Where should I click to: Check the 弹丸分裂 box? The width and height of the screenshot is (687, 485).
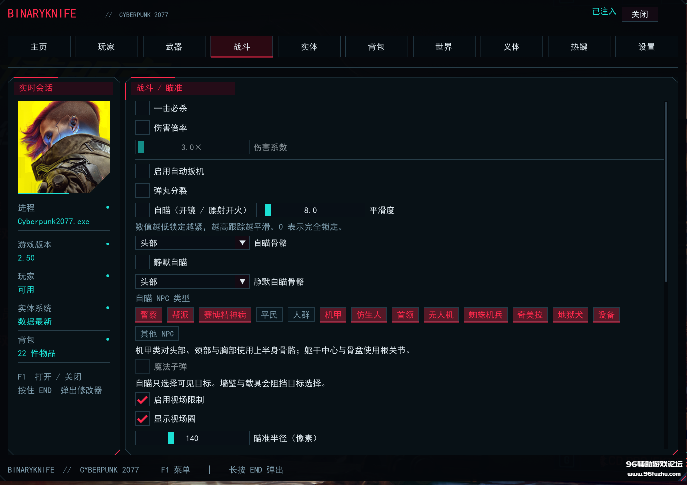142,191
